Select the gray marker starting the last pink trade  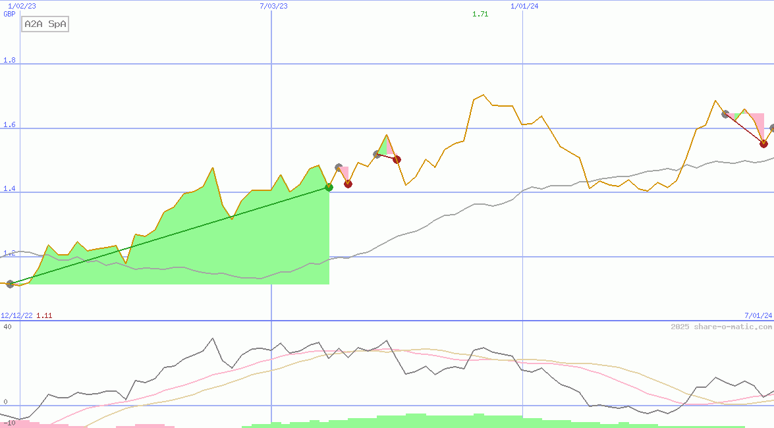pyautogui.click(x=725, y=114)
